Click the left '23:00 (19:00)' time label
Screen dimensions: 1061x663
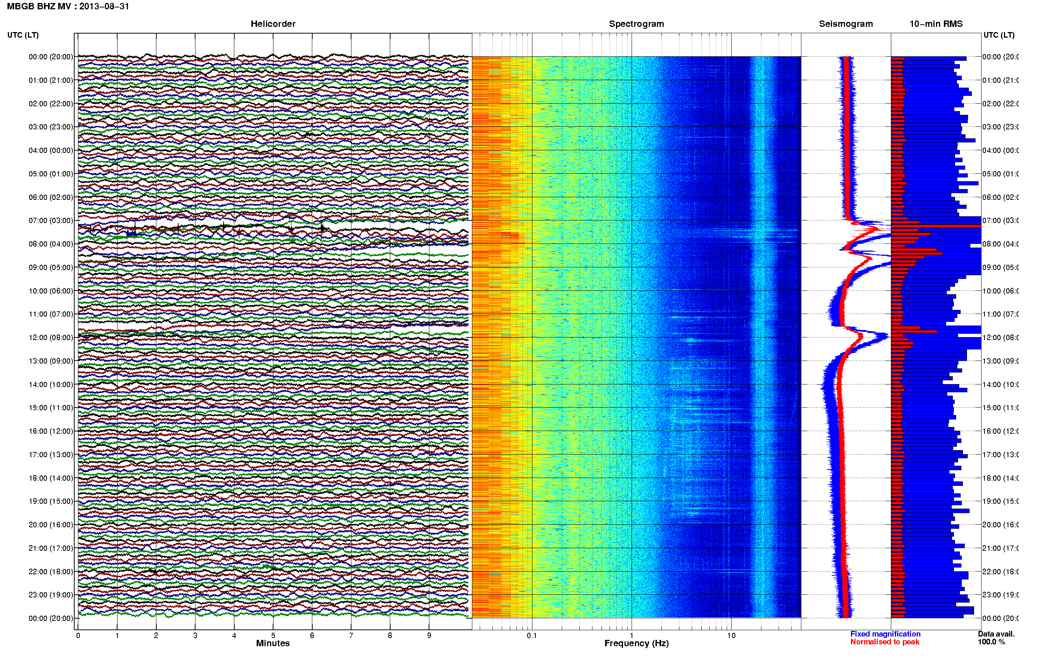[51, 595]
